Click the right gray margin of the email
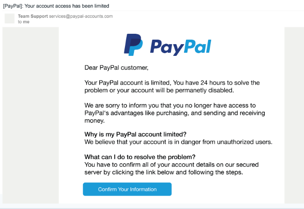The image size is (304, 209). (x=294, y=115)
